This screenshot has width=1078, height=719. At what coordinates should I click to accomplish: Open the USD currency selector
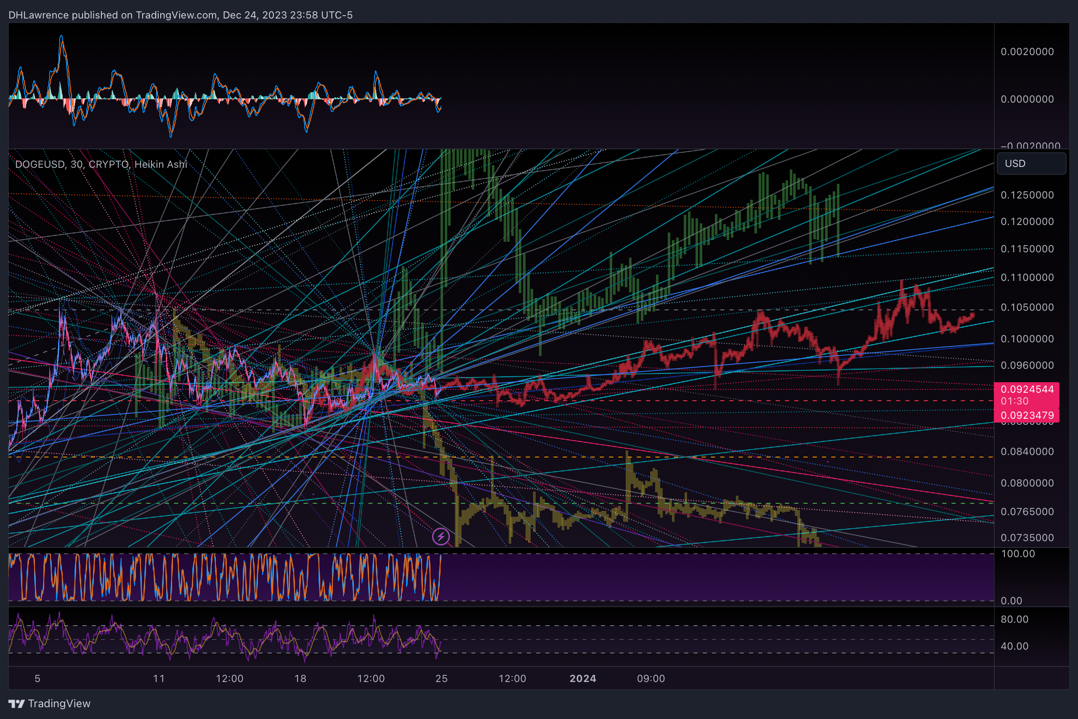pyautogui.click(x=1031, y=164)
